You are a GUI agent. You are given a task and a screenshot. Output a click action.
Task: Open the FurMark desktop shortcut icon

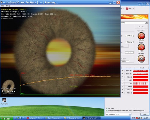(x=4, y=100)
